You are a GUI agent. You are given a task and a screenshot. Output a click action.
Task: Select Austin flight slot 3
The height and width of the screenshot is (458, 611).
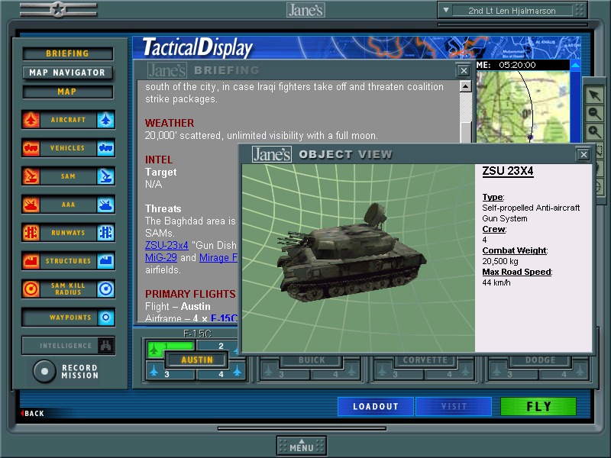pos(170,373)
